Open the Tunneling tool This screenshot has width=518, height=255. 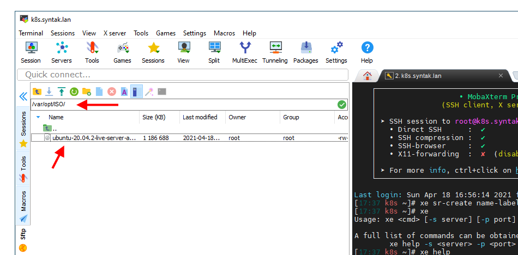[275, 52]
